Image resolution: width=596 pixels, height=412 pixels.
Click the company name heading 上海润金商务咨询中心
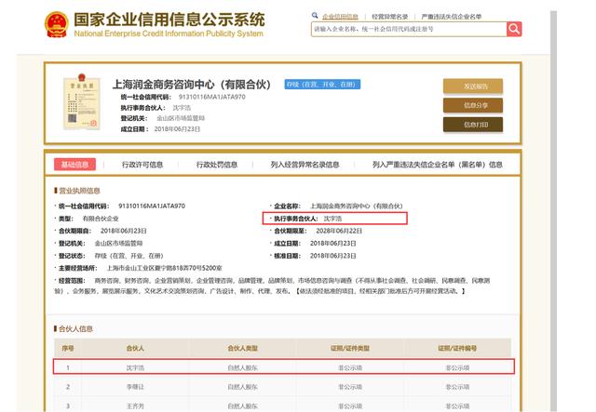click(x=192, y=85)
